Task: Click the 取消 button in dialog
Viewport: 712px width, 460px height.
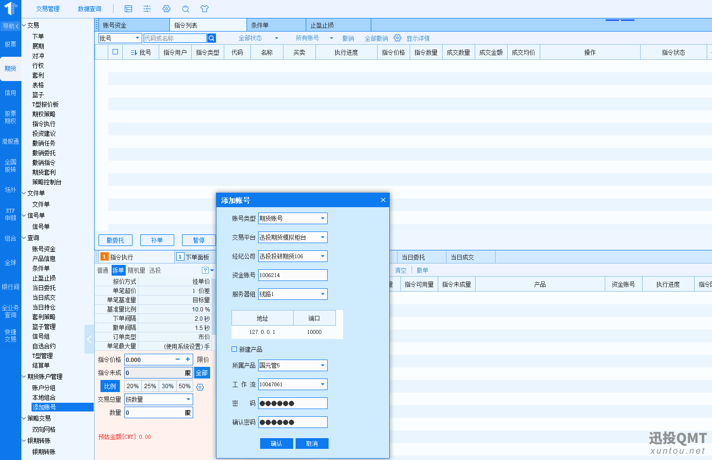Action: 312,444
